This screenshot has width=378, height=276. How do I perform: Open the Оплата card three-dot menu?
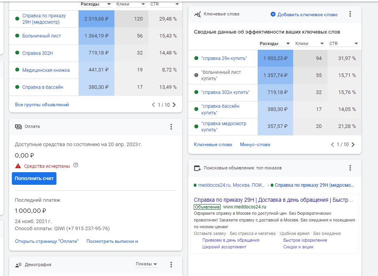(171, 127)
